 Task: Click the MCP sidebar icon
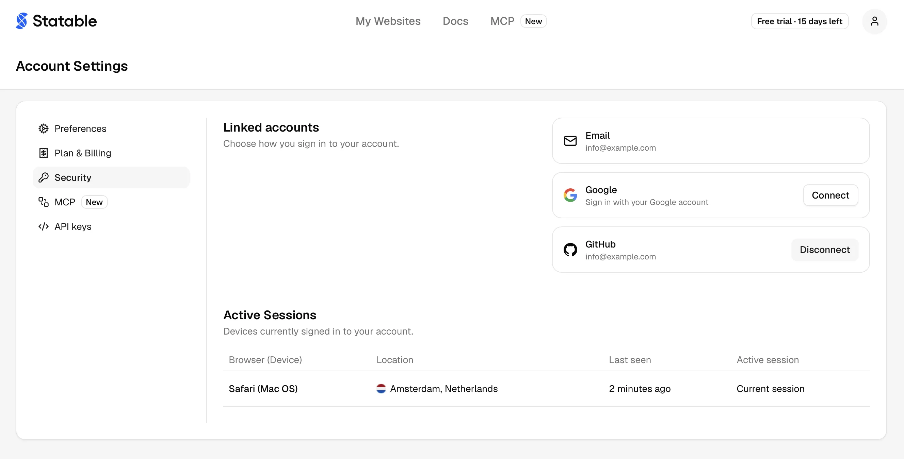click(x=44, y=202)
